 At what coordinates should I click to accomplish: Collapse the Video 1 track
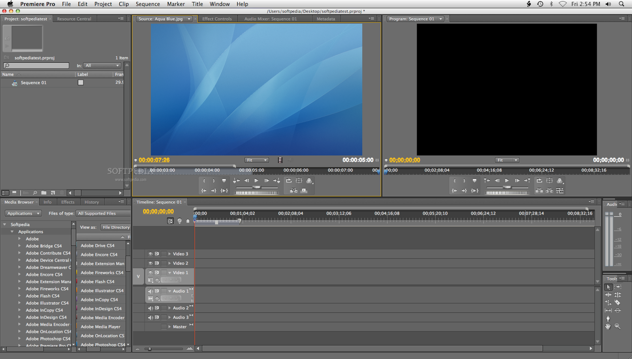pyautogui.click(x=169, y=273)
